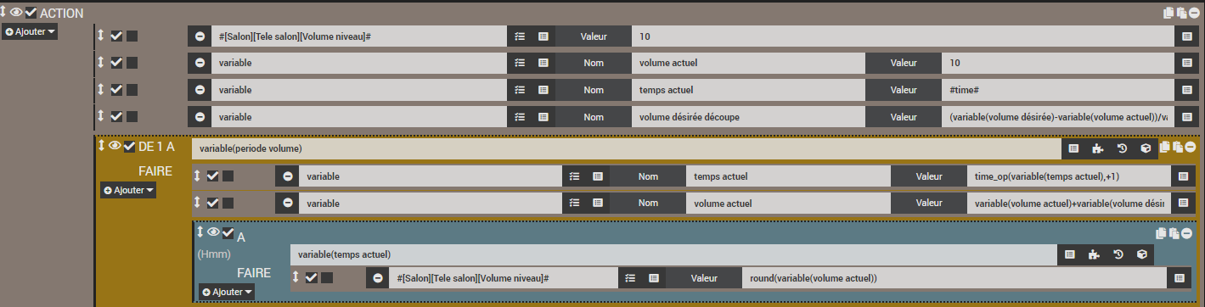Open history clock icon in temps actuel block

click(x=1120, y=254)
